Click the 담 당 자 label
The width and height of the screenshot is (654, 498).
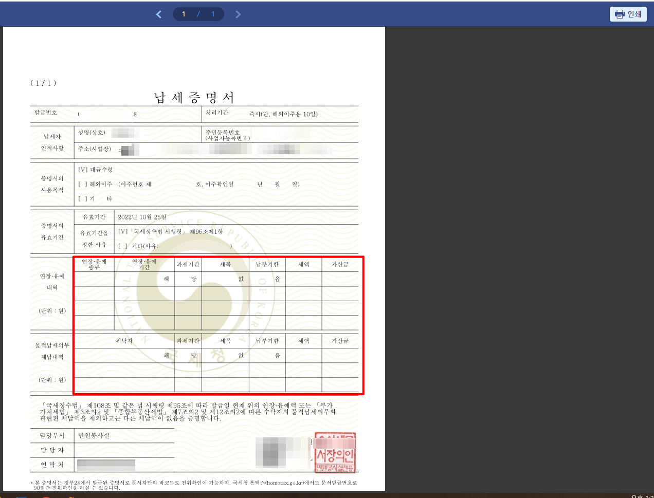tap(52, 450)
